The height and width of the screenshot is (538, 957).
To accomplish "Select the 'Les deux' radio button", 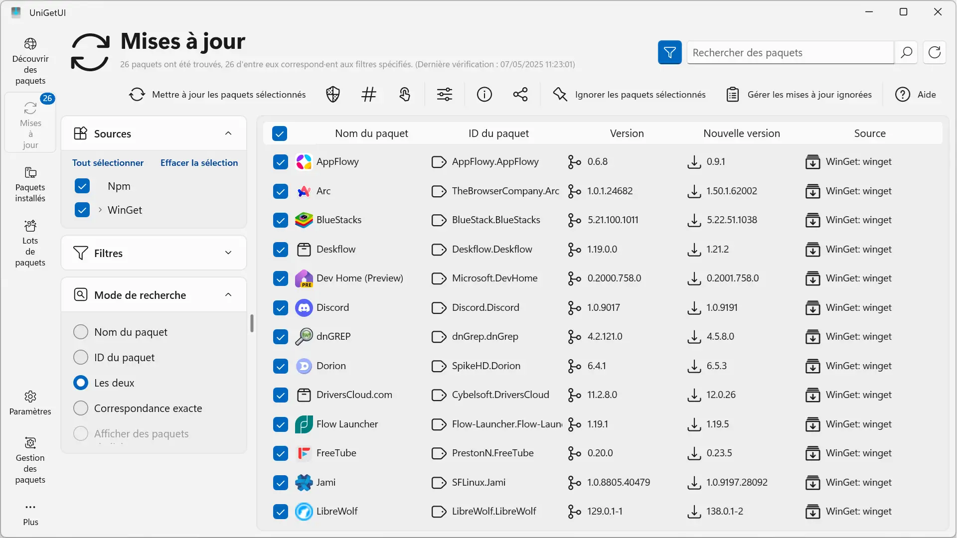I will tap(81, 383).
